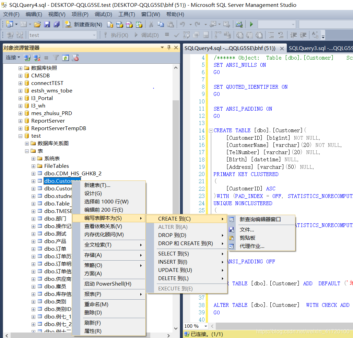This screenshot has width=353, height=338.
Task: Click the Filter funnel icon in Object Explorer
Action: pyautogui.click(x=56, y=58)
